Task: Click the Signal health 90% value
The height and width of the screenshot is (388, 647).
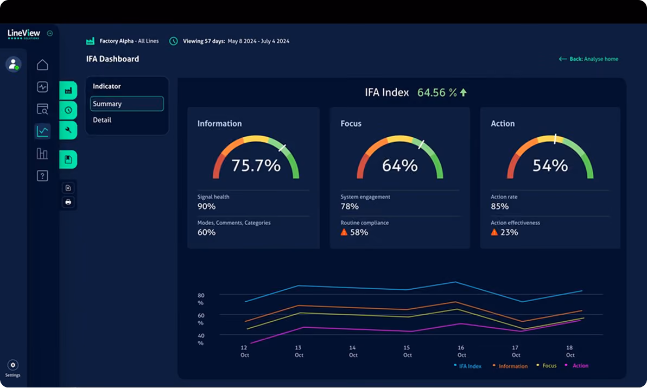Action: (206, 206)
